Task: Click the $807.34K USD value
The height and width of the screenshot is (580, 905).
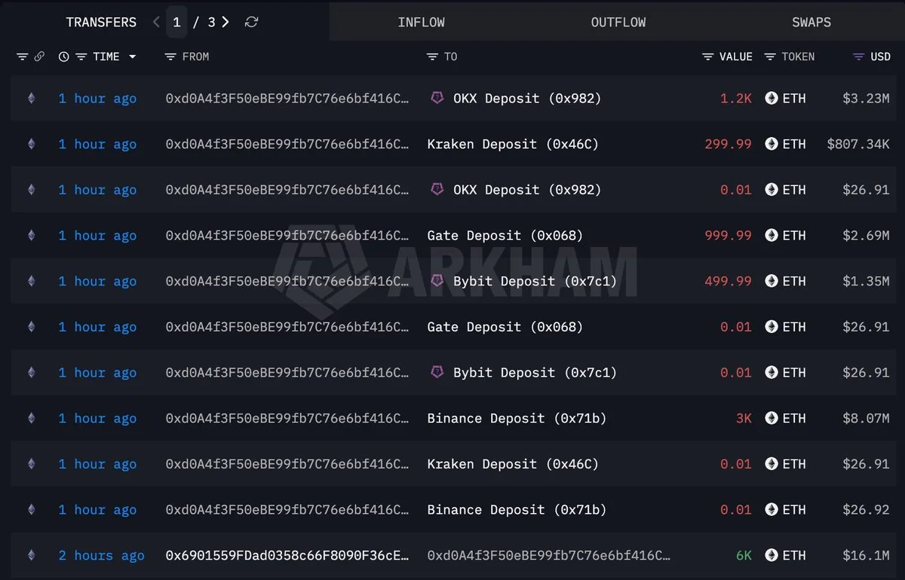Action: [x=858, y=144]
